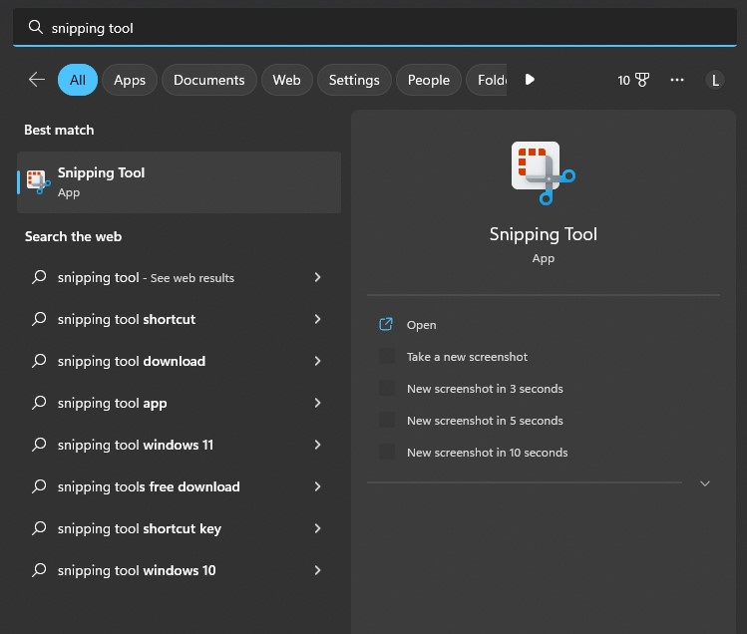Click 'snipping tool download' suggestion text

[132, 361]
